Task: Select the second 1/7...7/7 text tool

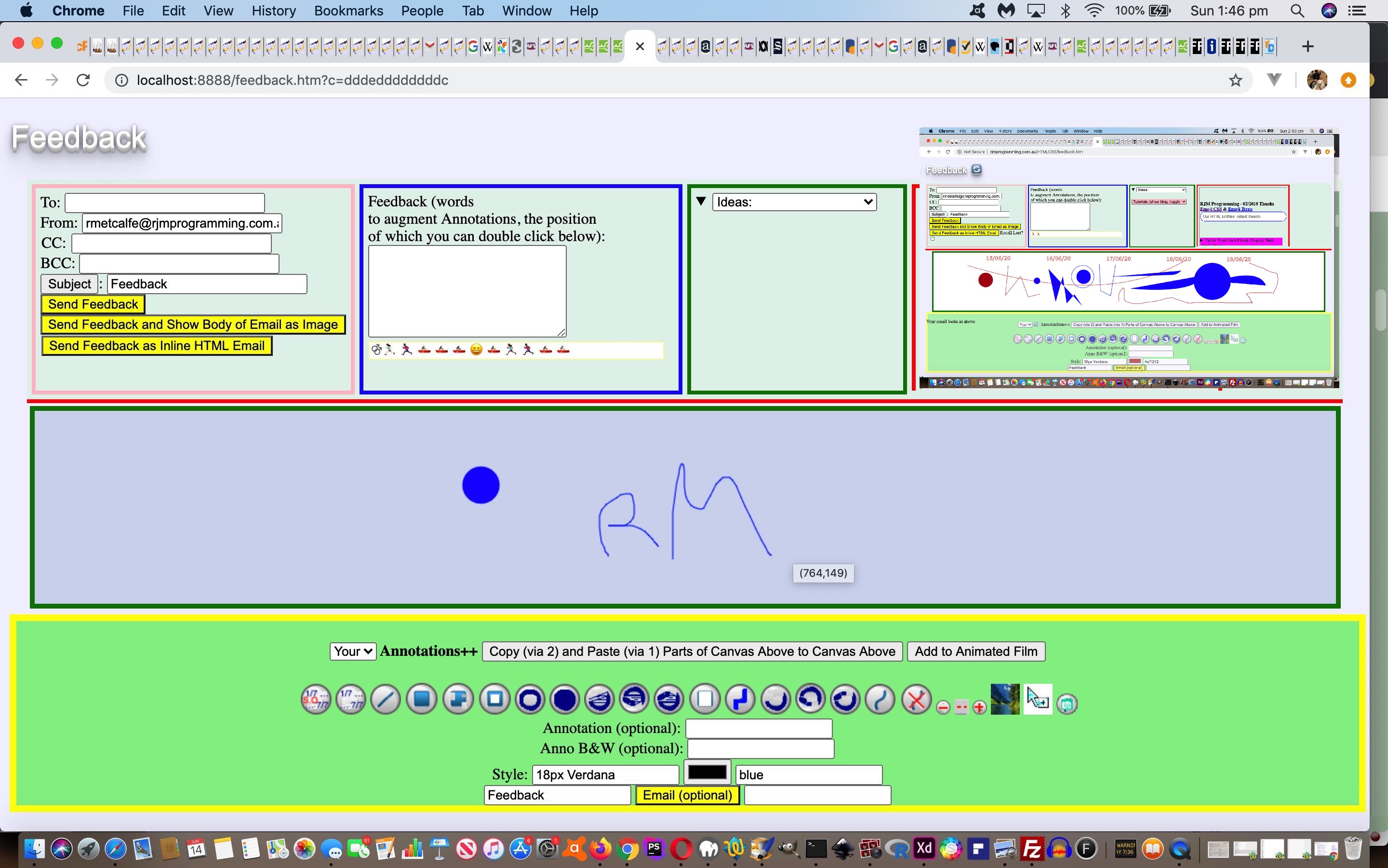Action: [x=350, y=699]
